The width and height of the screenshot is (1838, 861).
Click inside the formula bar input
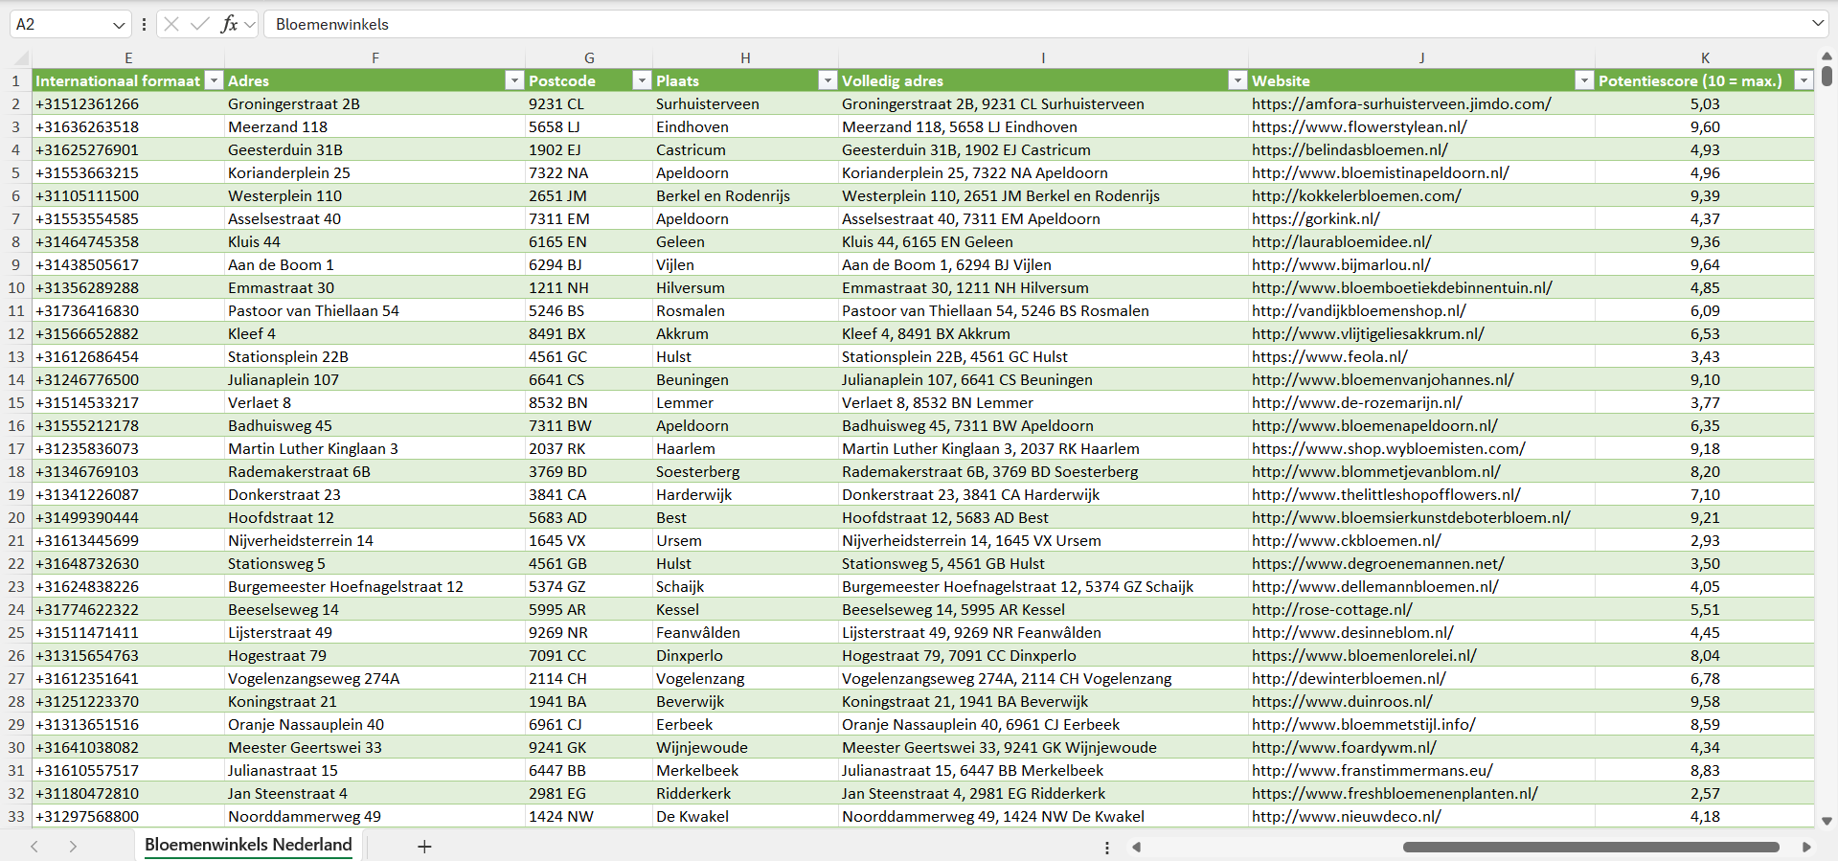(x=958, y=24)
